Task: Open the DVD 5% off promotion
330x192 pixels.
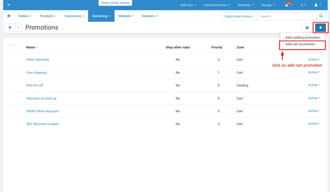Action: click(x=35, y=85)
